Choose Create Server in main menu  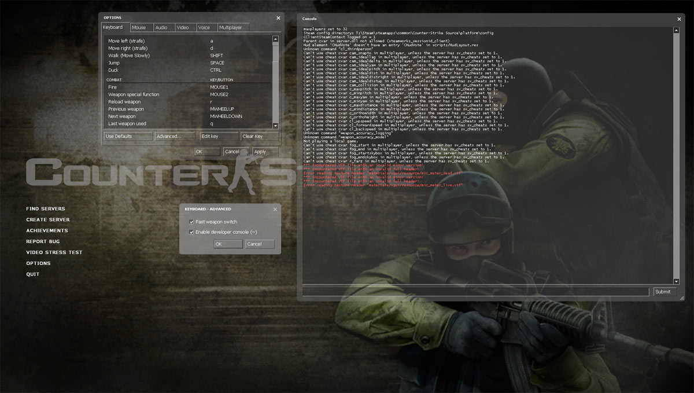point(48,220)
